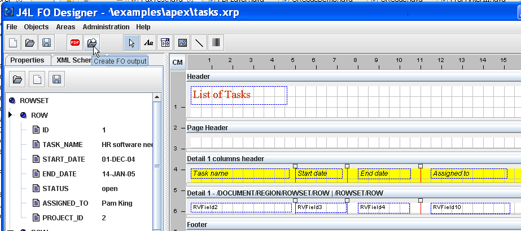The height and width of the screenshot is (231, 521).
Task: Click the New file toolbar icon
Action: [x=13, y=43]
